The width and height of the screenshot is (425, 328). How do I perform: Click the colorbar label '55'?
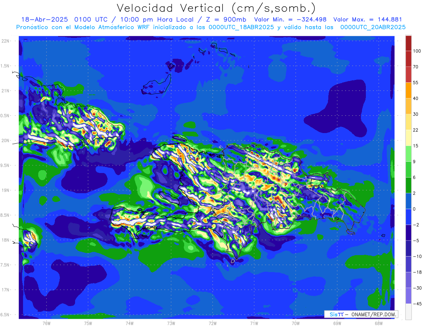coord(416,82)
